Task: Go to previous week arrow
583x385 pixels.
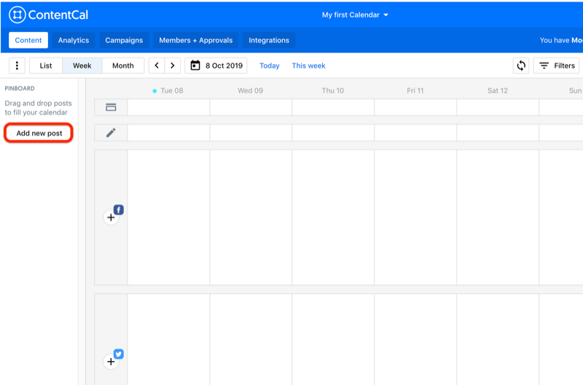Action: pos(157,66)
